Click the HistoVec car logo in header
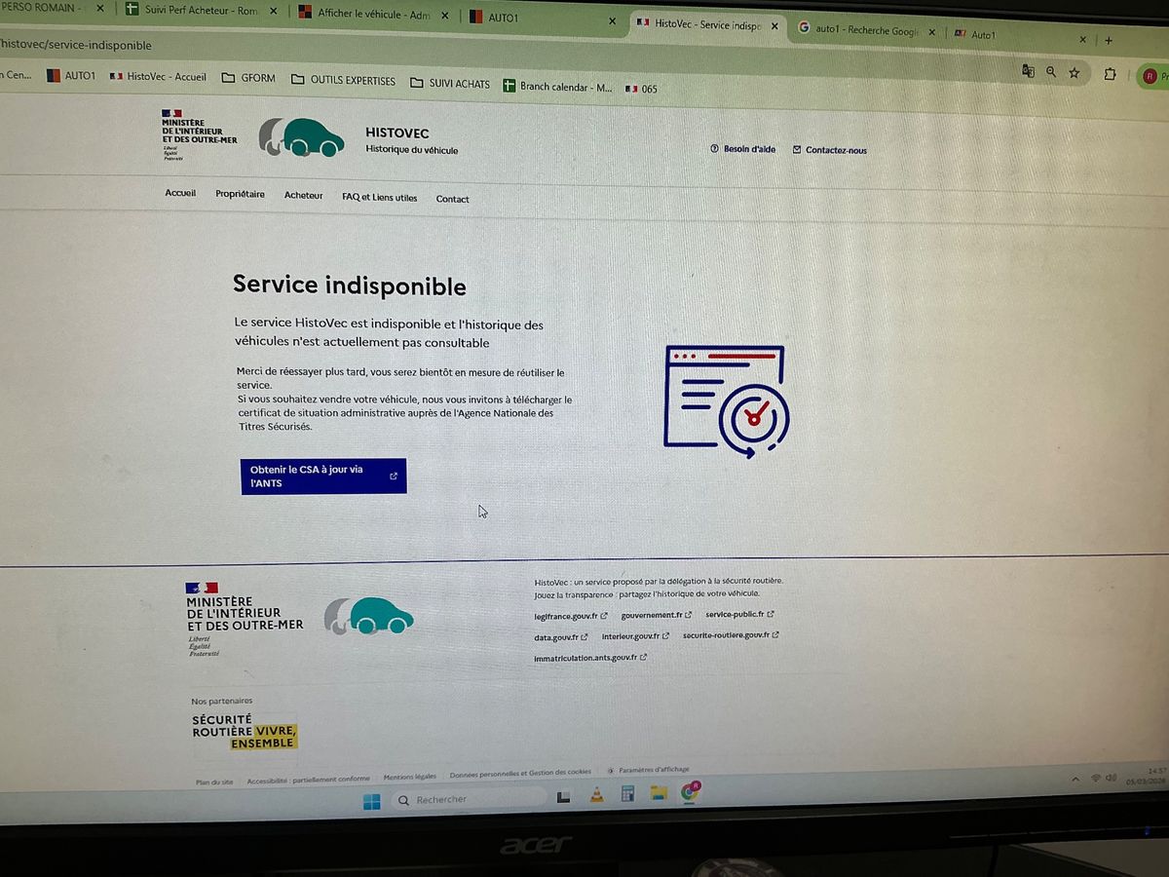Screen dimensions: 1169x877 coord(301,137)
